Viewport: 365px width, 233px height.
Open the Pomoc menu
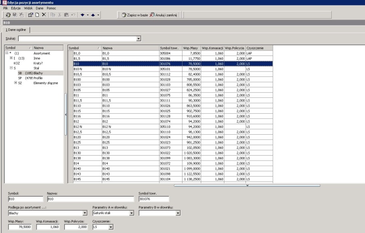51,8
